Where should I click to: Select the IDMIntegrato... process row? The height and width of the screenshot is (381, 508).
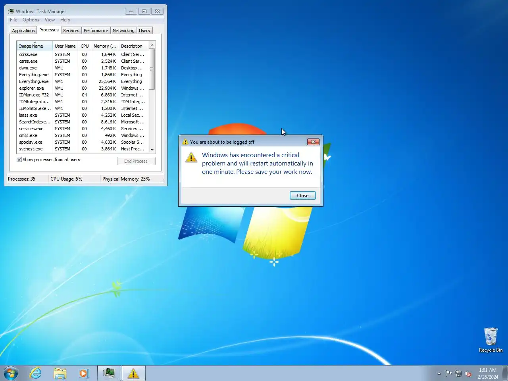click(83, 102)
